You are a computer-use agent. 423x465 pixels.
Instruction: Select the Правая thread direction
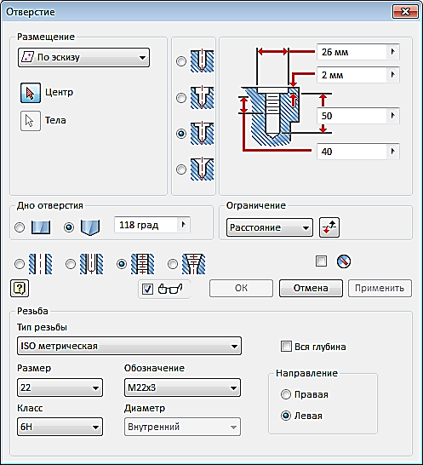pos(286,394)
